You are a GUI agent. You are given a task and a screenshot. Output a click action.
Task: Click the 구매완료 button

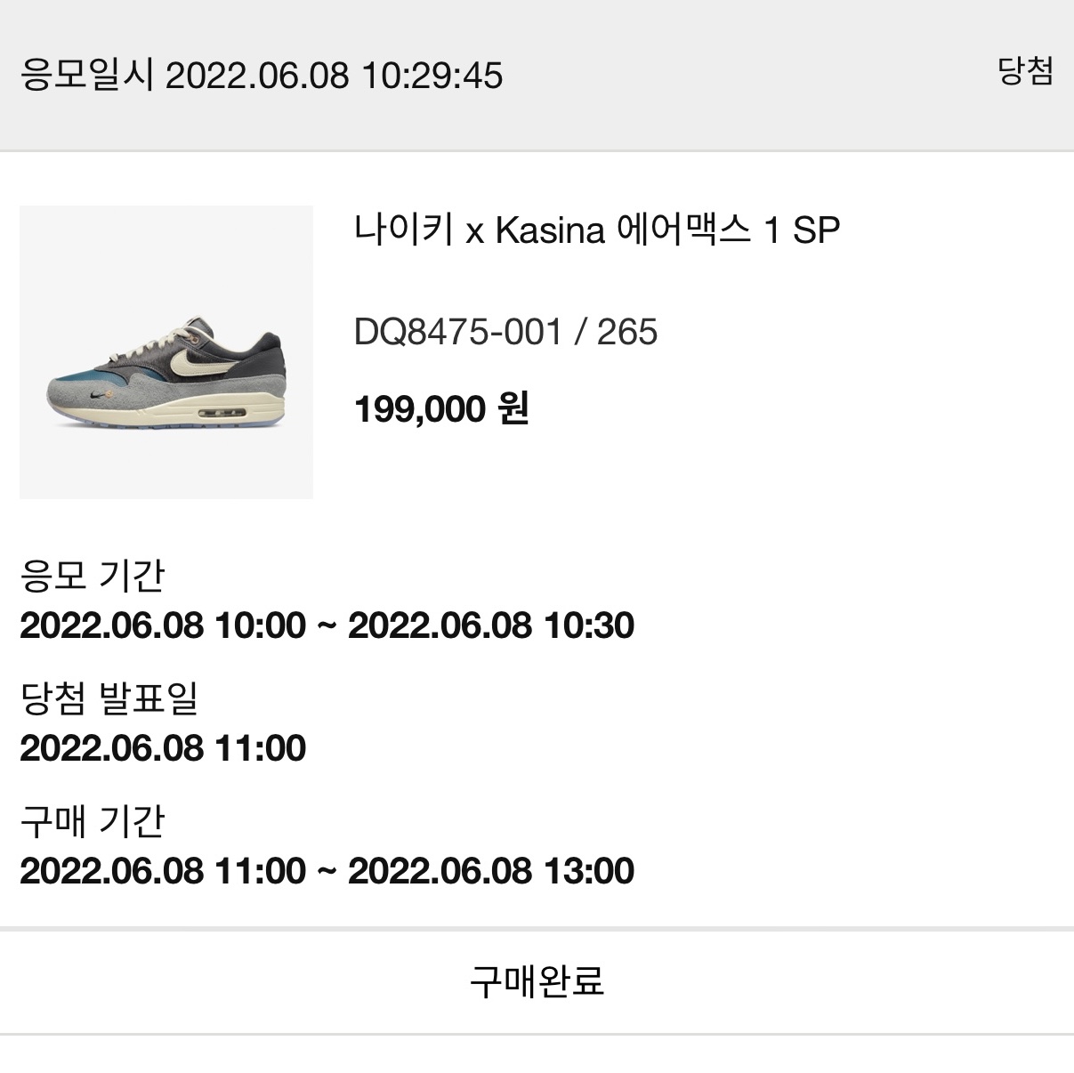click(537, 980)
